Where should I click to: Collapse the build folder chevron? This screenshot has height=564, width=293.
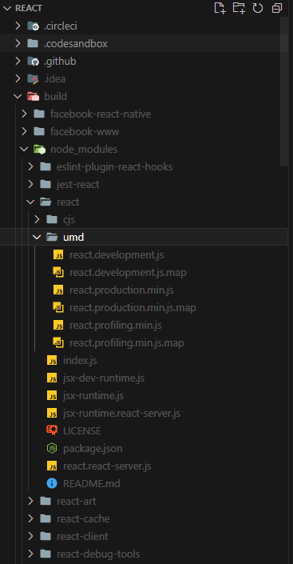[18, 96]
